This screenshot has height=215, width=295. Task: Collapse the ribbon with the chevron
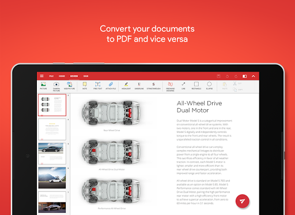pyautogui.click(x=254, y=76)
